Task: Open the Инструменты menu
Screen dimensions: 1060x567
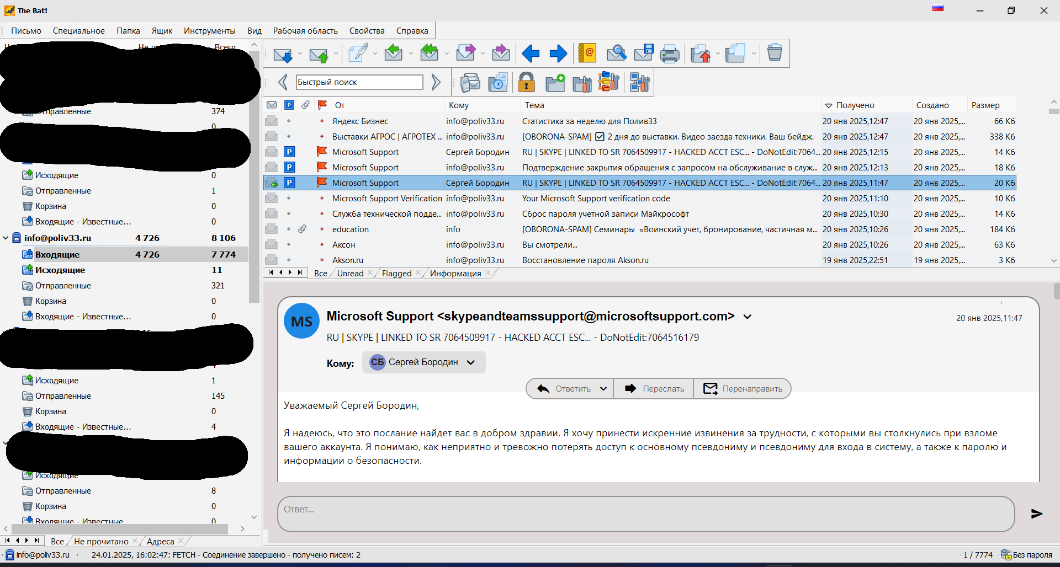Action: (209, 31)
